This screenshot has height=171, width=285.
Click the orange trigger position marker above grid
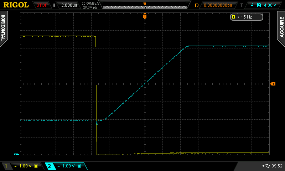pyautogui.click(x=145, y=16)
